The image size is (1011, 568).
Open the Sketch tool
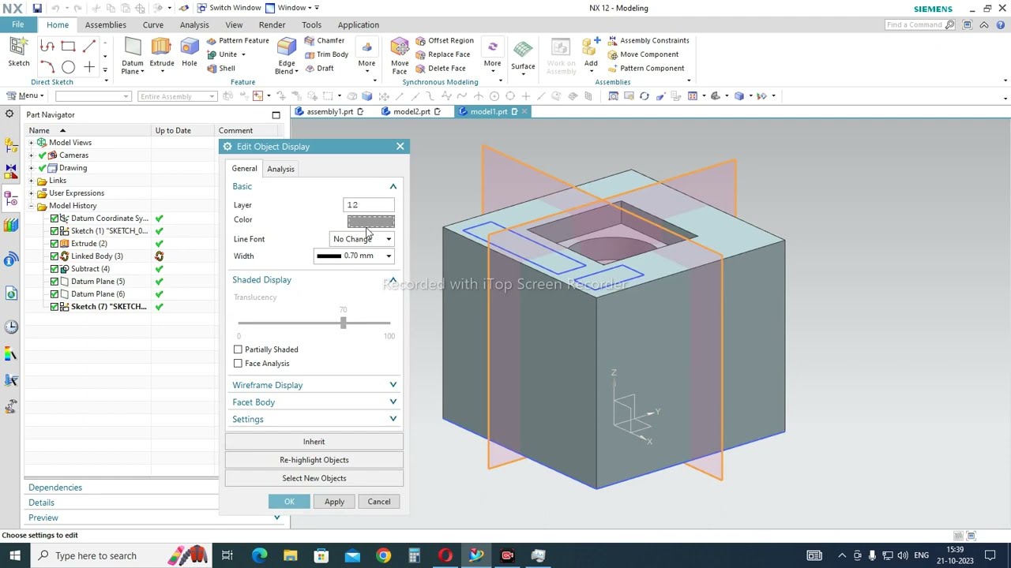[x=18, y=52]
